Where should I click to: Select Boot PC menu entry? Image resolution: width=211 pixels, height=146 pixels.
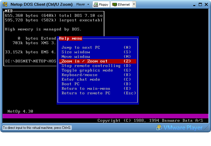(98, 84)
